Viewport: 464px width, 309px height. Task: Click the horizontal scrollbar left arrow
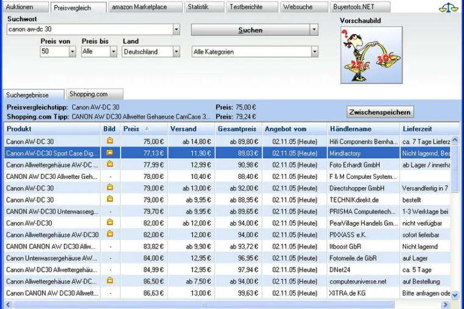(x=8, y=304)
